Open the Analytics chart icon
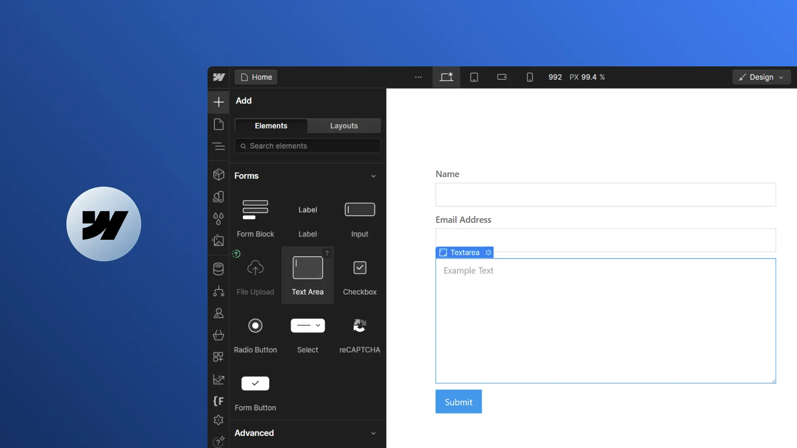Viewport: 797px width, 448px height. [x=219, y=379]
